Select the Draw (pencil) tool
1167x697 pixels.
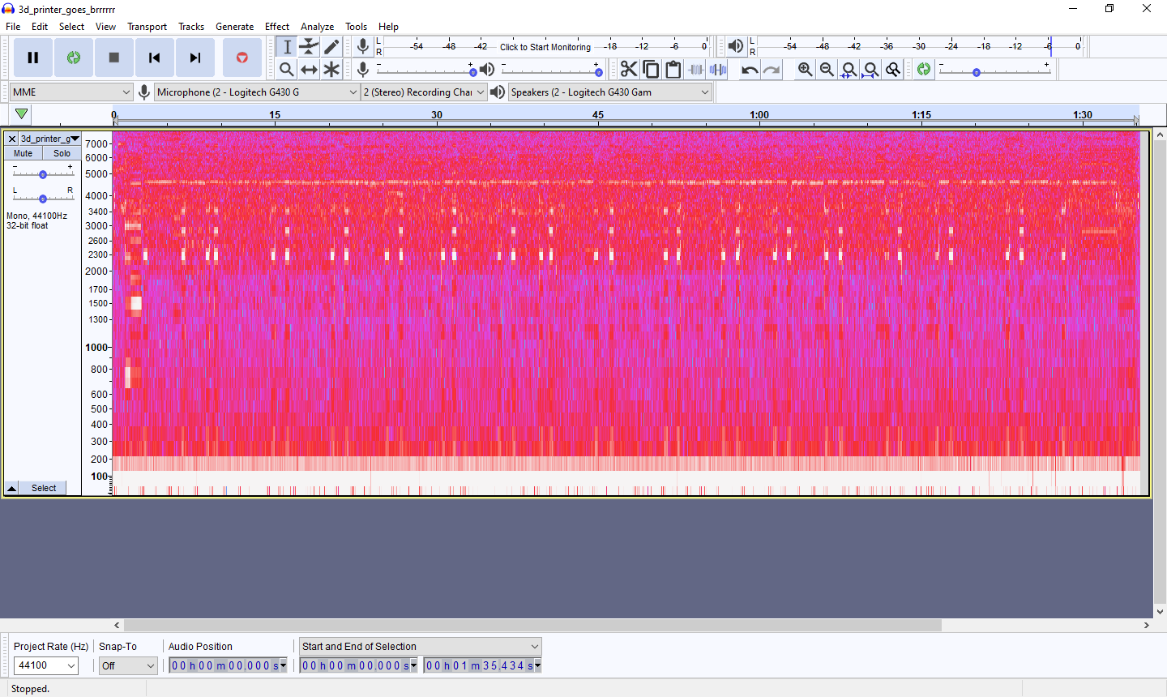coord(331,47)
